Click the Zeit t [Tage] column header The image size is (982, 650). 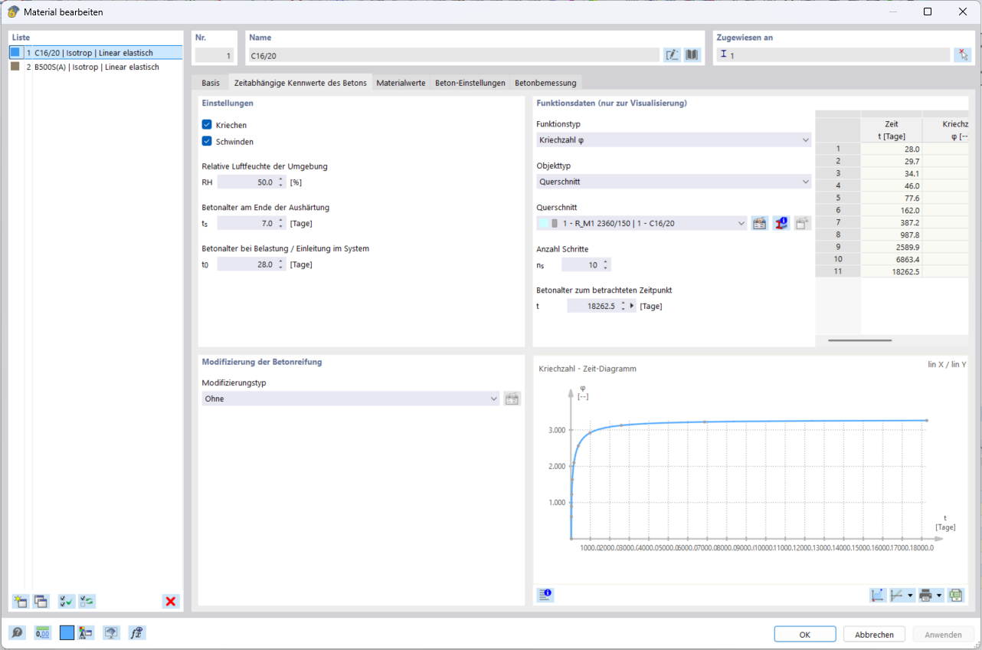[892, 130]
